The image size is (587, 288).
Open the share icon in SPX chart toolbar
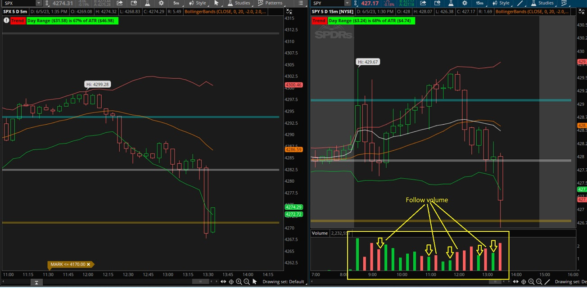click(x=120, y=3)
